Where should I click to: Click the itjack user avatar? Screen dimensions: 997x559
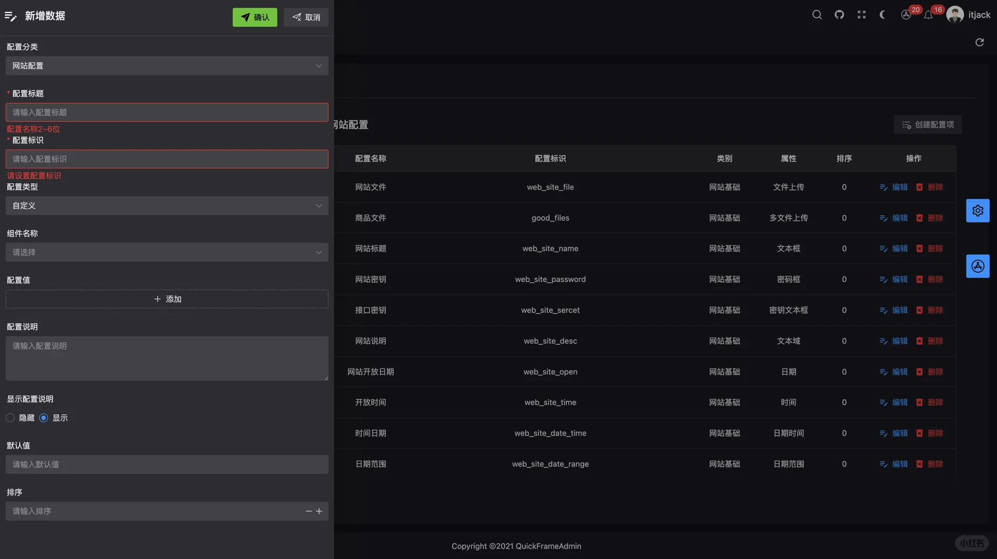[955, 15]
